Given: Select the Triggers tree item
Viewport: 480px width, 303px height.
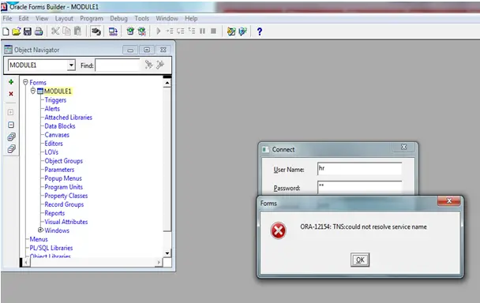Looking at the screenshot, I should click(x=55, y=99).
